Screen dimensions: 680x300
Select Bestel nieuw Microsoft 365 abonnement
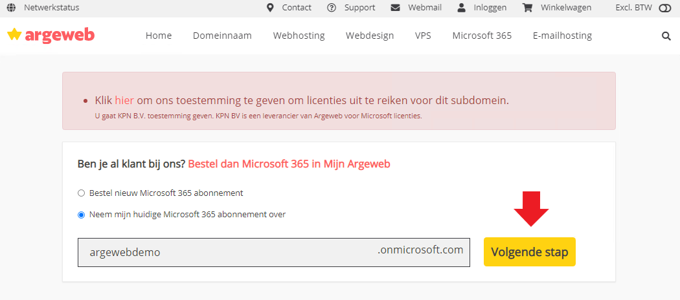(81, 193)
